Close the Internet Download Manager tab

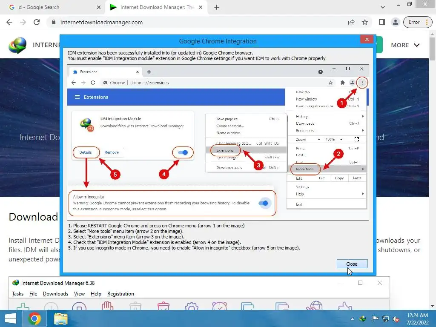[x=201, y=7]
